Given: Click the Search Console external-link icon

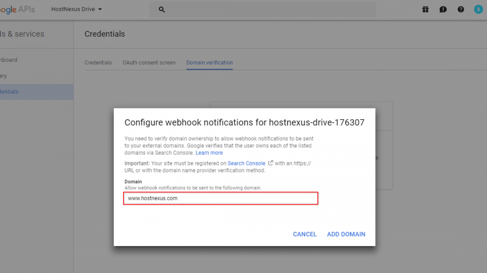Looking at the screenshot, I should coord(271,163).
